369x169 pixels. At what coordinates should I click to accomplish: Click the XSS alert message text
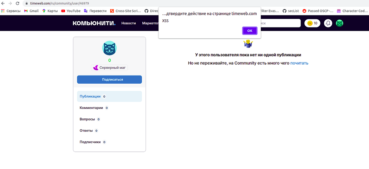166,21
